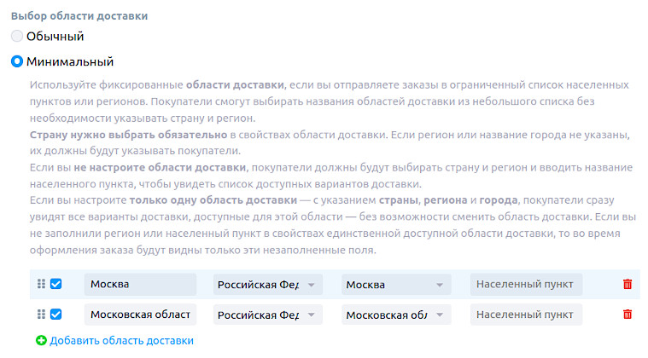Remove the Московская область delivery area
Image resolution: width=648 pixels, height=358 pixels.
(x=628, y=315)
